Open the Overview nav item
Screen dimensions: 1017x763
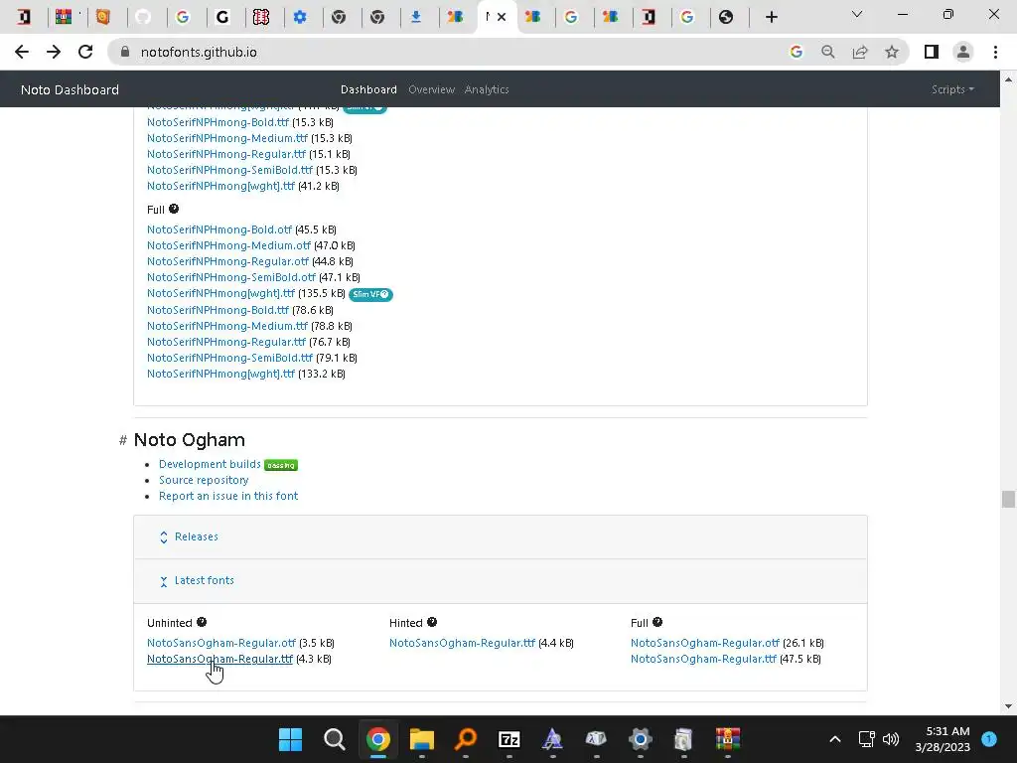click(431, 89)
